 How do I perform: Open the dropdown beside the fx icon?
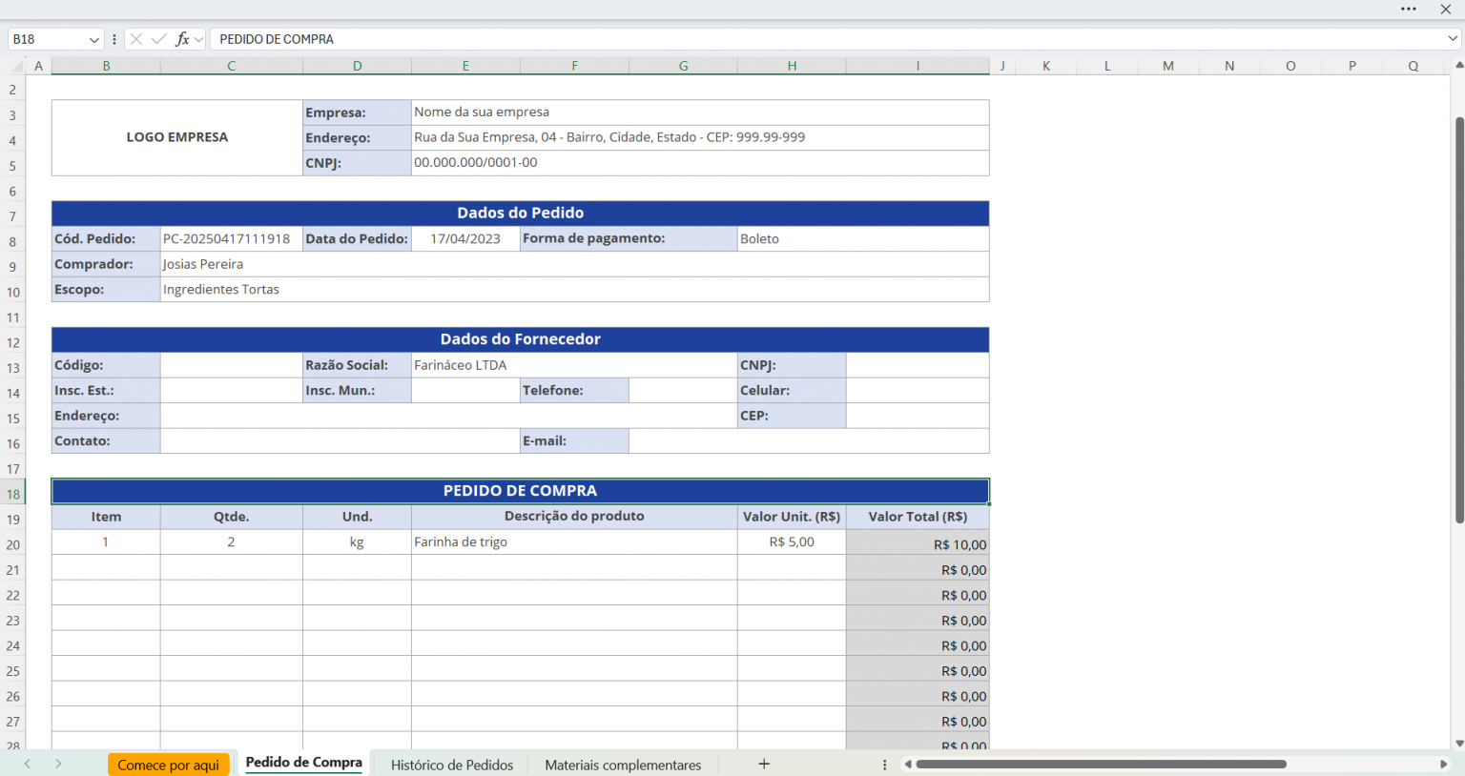tap(198, 39)
